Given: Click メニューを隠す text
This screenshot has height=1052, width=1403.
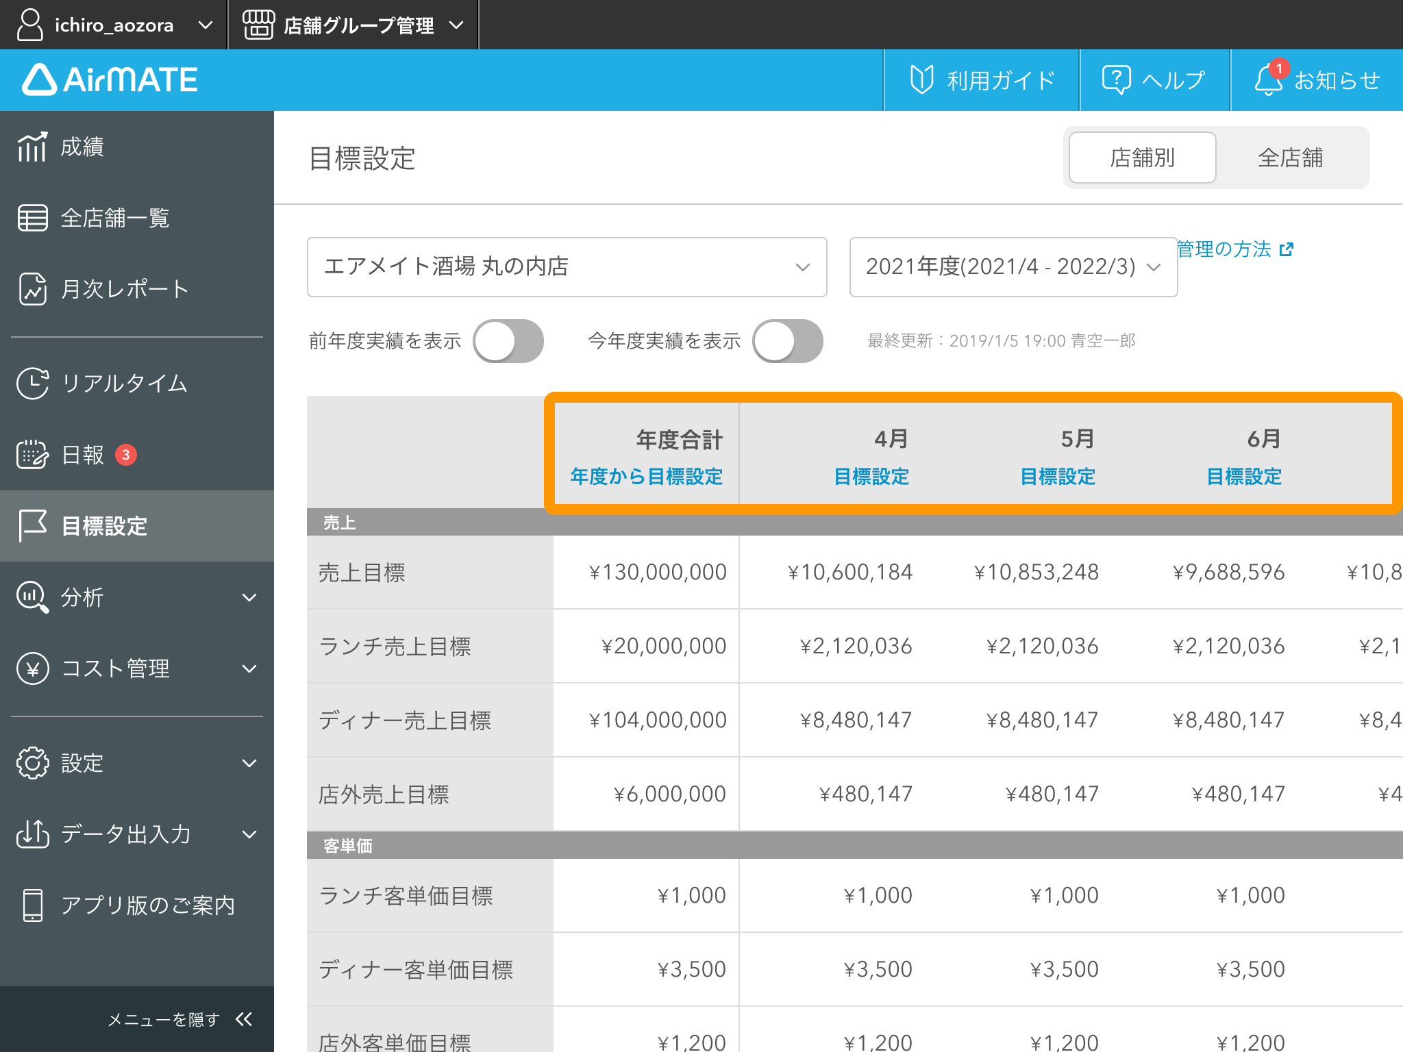Looking at the screenshot, I should [163, 1019].
